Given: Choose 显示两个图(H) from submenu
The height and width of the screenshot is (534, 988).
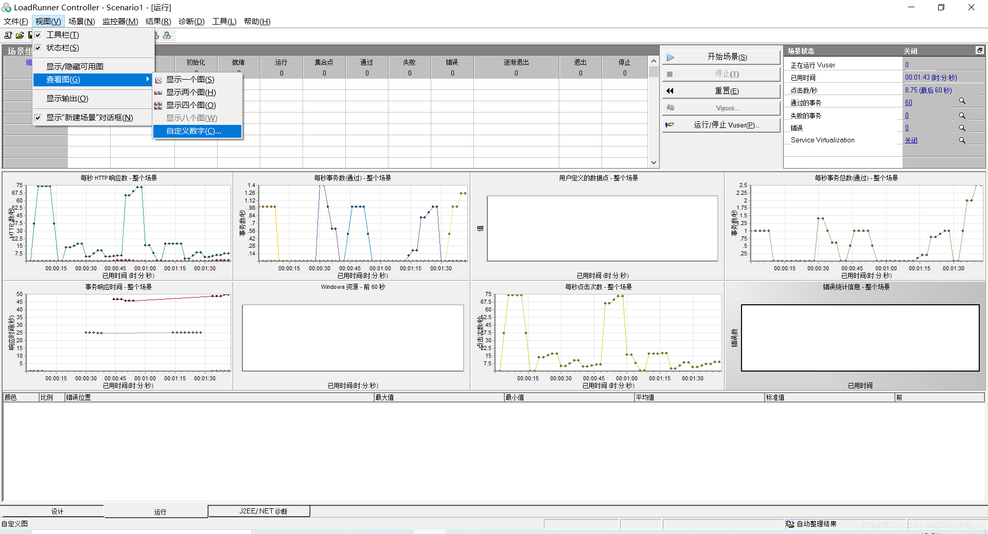Looking at the screenshot, I should (198, 93).
